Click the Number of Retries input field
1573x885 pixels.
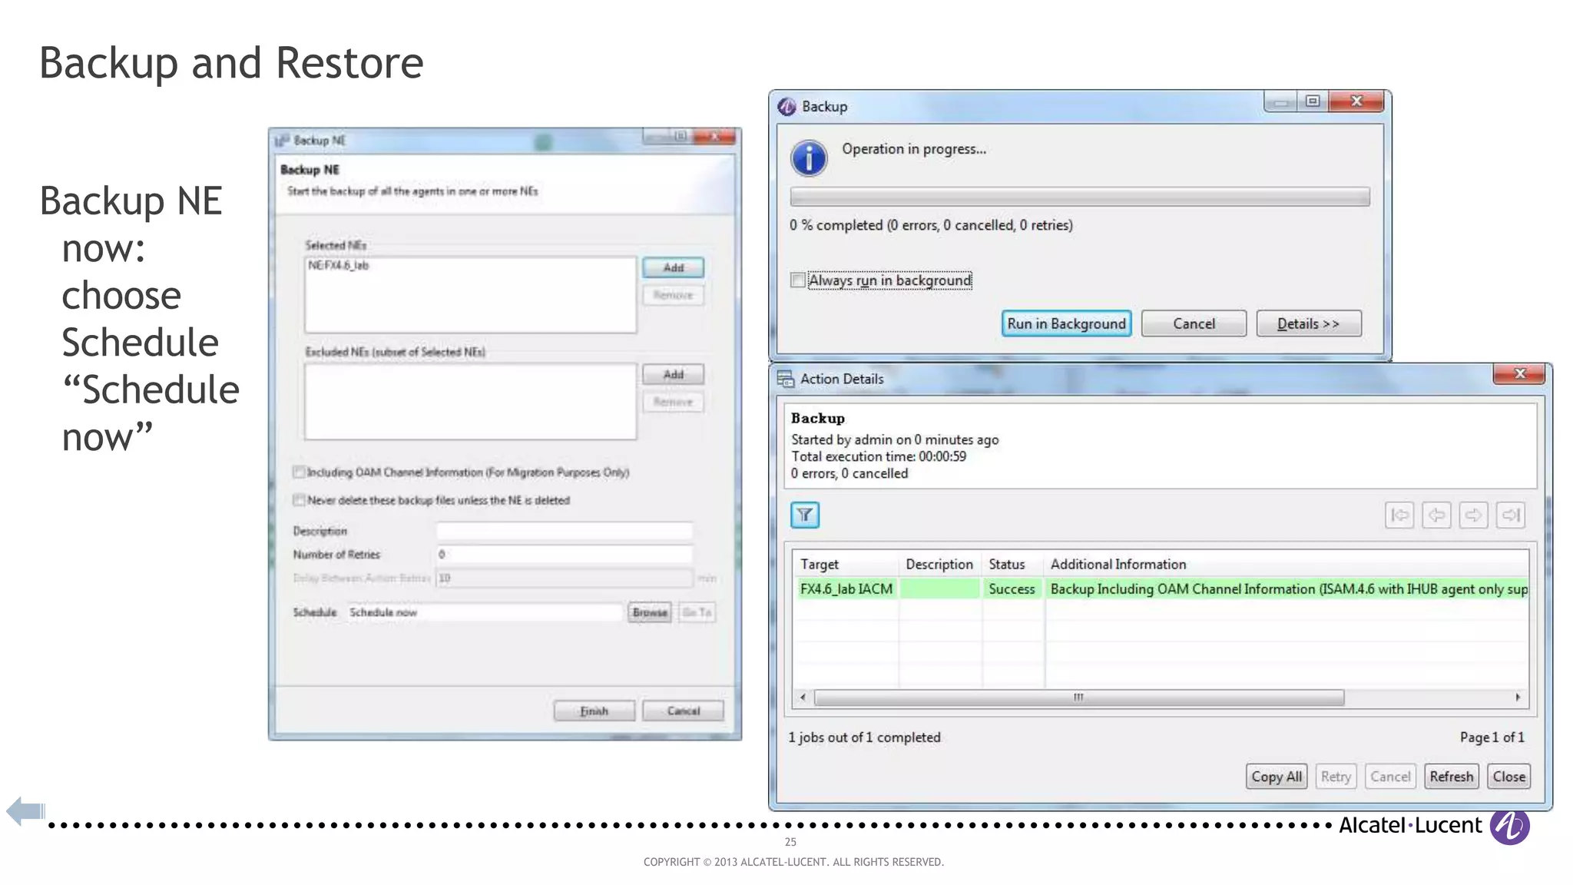[565, 554]
